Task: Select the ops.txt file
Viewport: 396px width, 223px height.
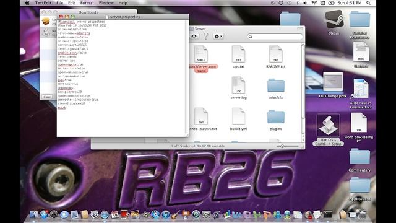Action: [238, 56]
